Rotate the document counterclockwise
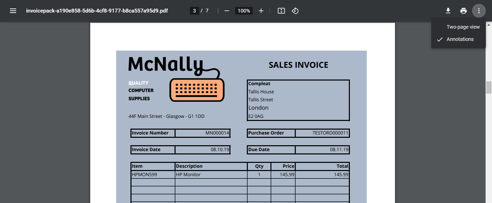The height and width of the screenshot is (203, 492). click(x=295, y=11)
